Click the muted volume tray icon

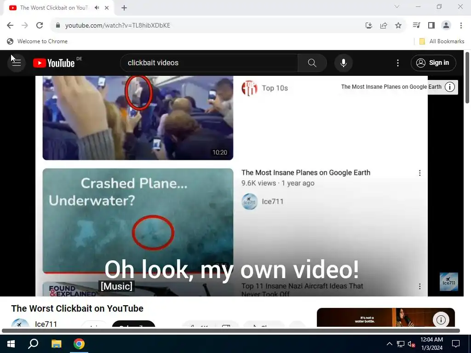412,344
